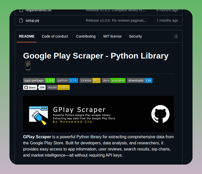202x174 pixels.
Task: Click the GPlay Scraper brush logo
Action: click(38, 115)
